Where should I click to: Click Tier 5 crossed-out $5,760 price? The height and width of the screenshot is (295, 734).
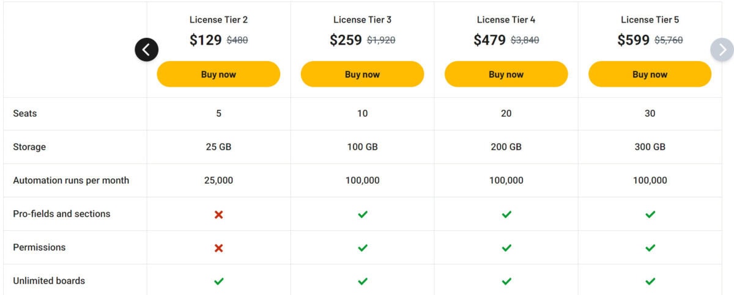click(x=669, y=40)
